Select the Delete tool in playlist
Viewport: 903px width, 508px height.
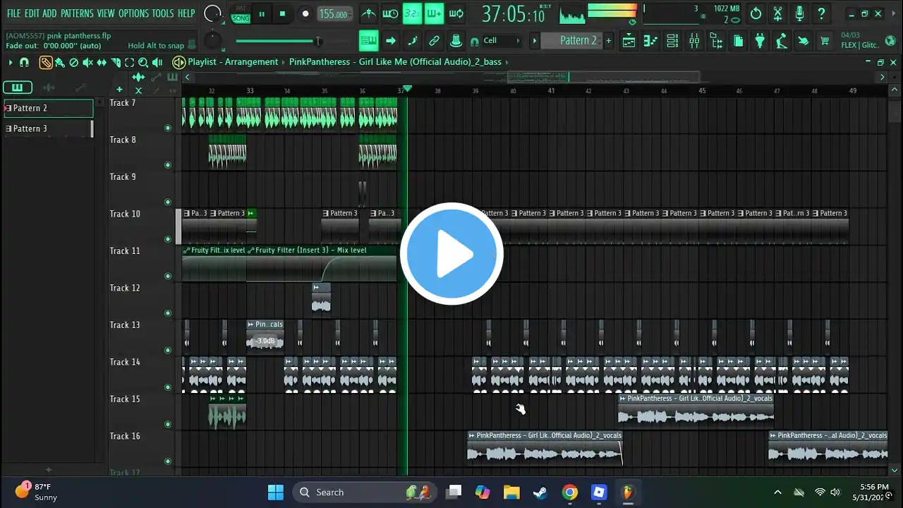point(74,62)
